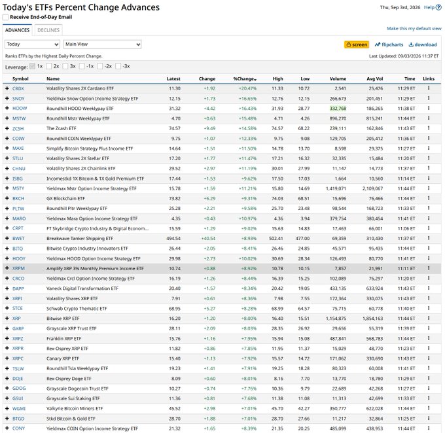Expand the SNOY row plus sign
This screenshot has width=445, height=433.
point(7,99)
